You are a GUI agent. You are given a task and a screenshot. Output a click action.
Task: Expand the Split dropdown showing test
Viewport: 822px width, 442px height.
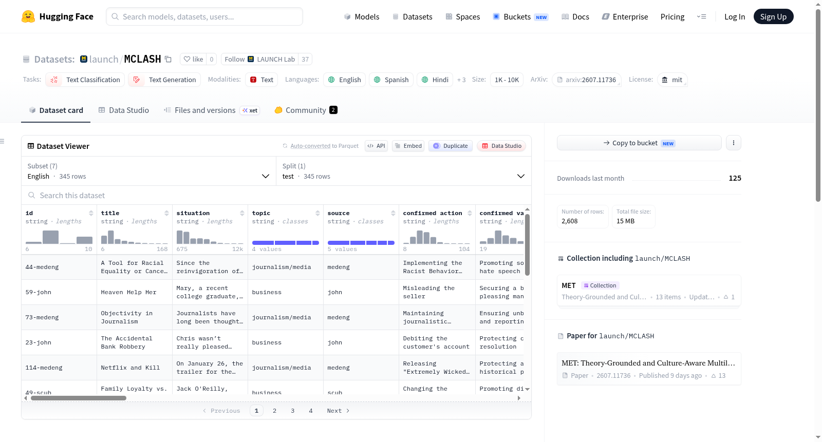click(404, 171)
